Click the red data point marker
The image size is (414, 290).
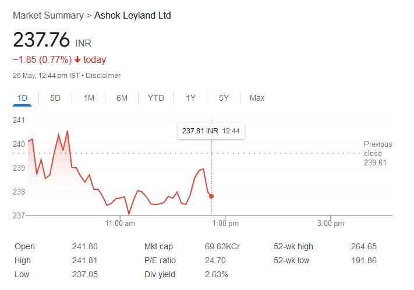click(211, 196)
